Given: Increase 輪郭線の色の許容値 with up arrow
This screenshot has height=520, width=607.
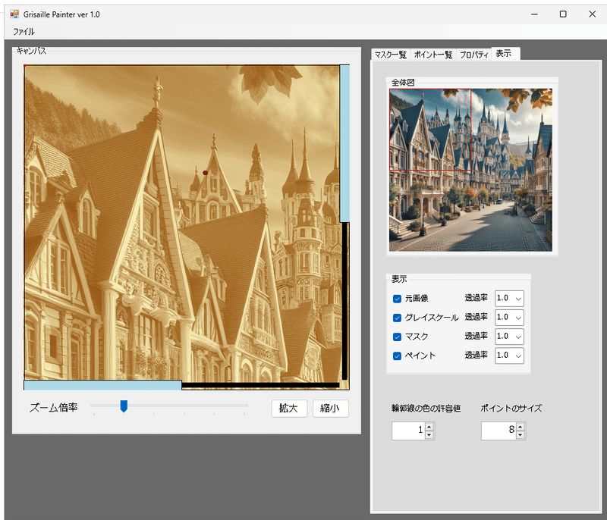Looking at the screenshot, I should 429,427.
